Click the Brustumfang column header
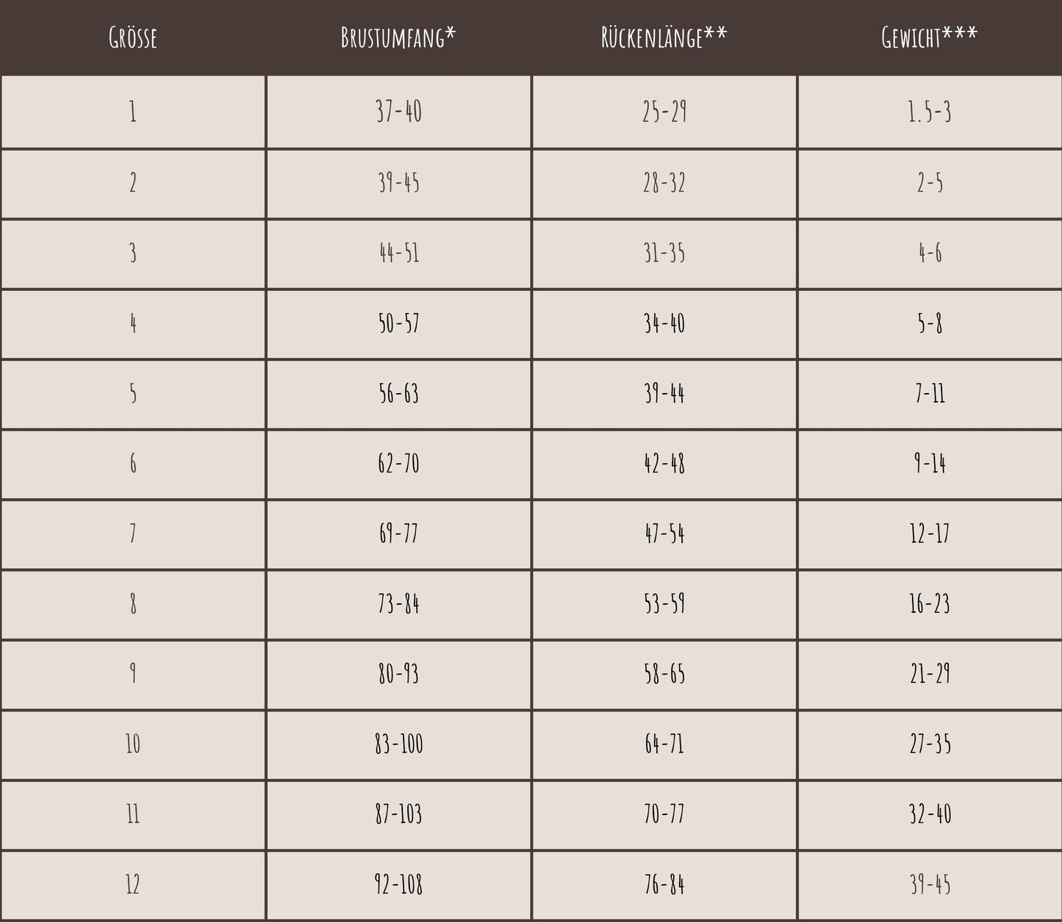 [398, 37]
